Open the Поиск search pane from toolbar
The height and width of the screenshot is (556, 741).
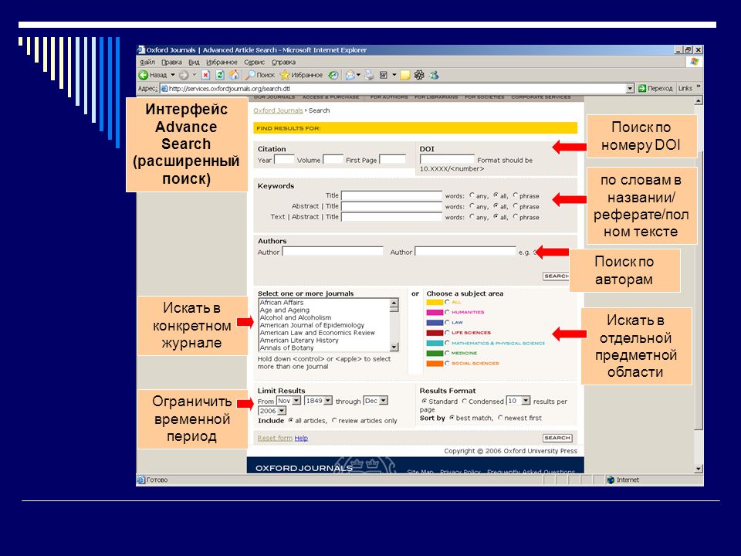(x=260, y=75)
